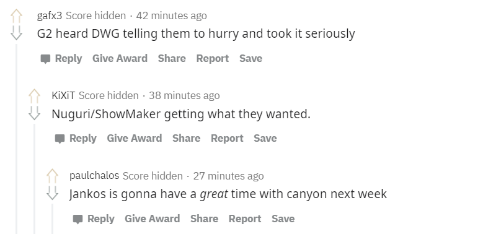Report paulchalos's comment
This screenshot has height=234, width=496.
(x=245, y=219)
